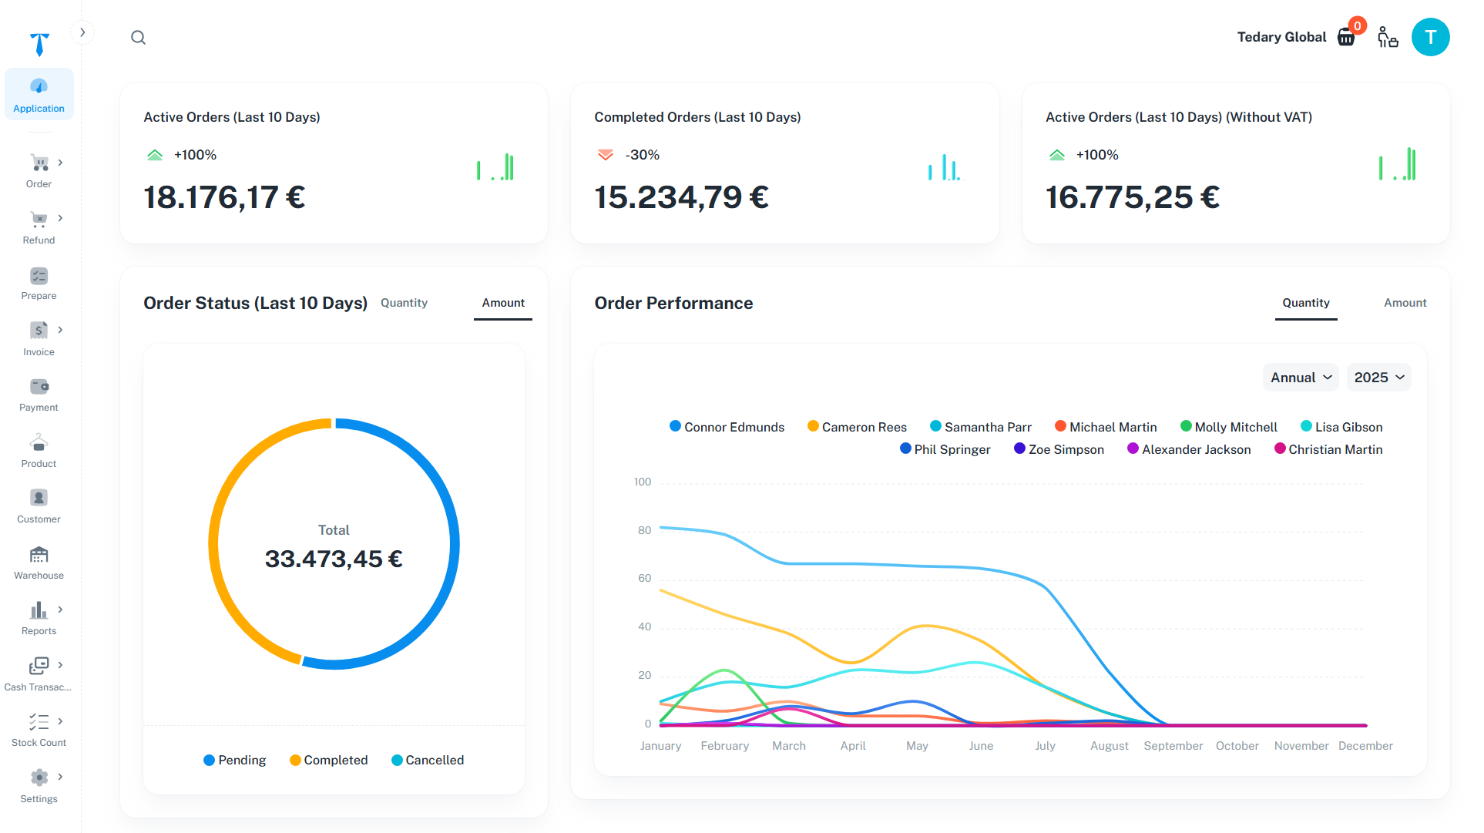Open the 2025 year dropdown

point(1378,378)
